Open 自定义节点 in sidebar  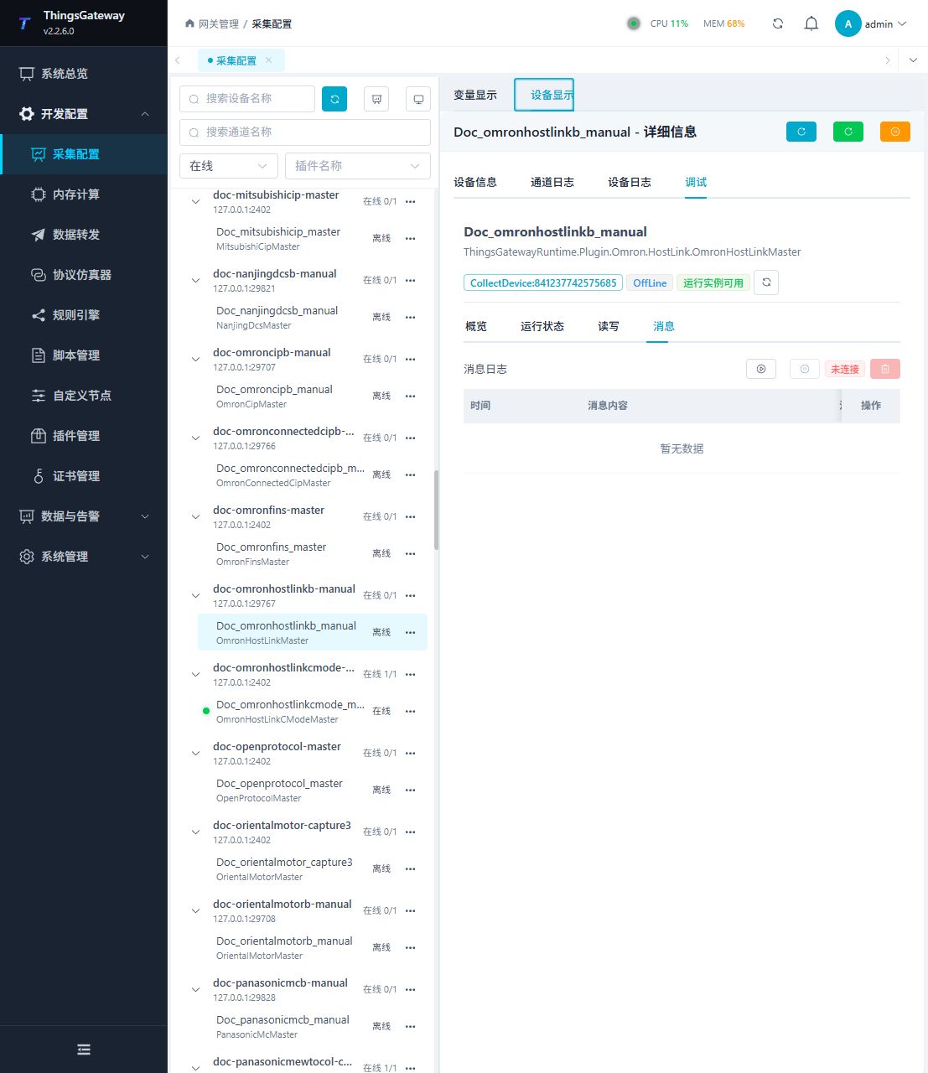84,396
